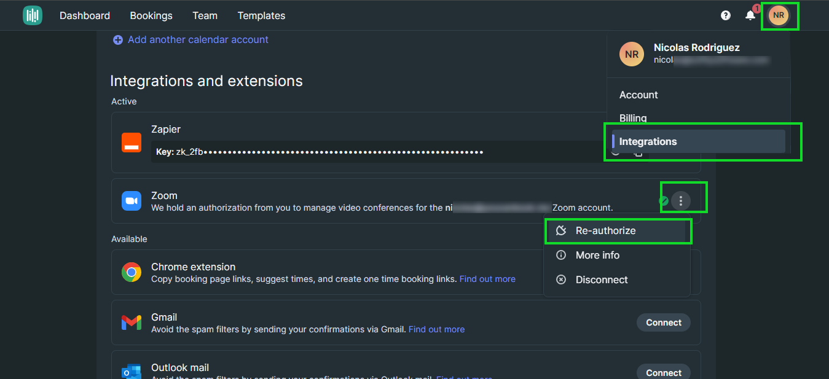Click the Active section label
Screen dimensions: 829x379
point(124,101)
